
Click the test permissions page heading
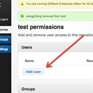pos(41,27)
